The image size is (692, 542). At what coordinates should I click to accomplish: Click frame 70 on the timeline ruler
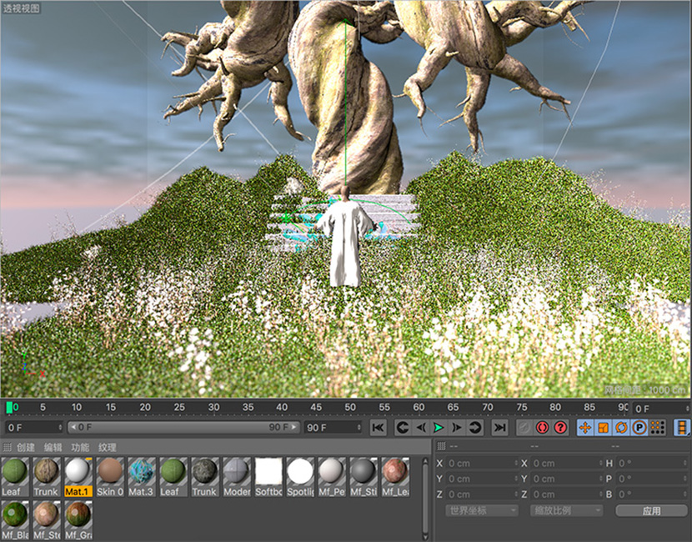487,407
